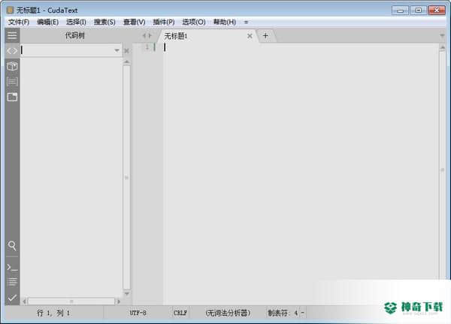Change encoding via UTF-8 status cell

pyautogui.click(x=138, y=313)
